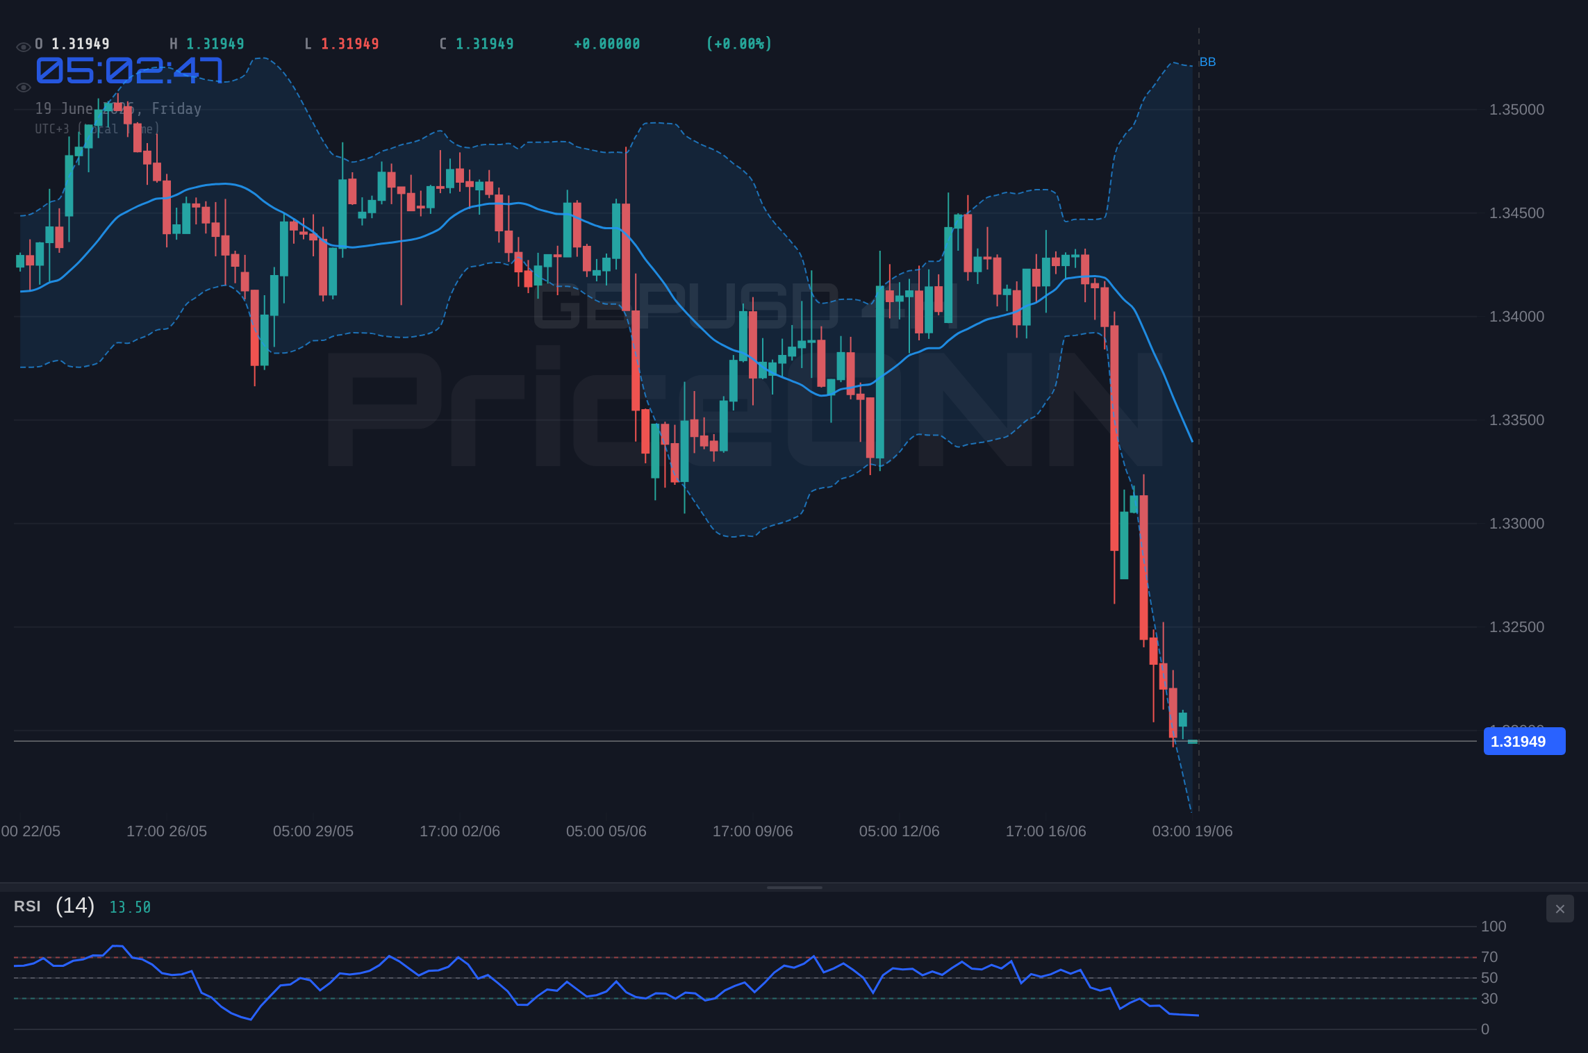This screenshot has height=1053, width=1588.
Task: Click the UTC+3 timezone label
Action: [x=97, y=129]
